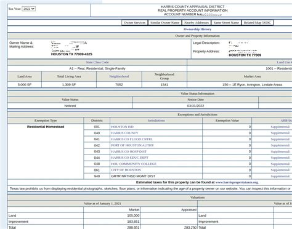
Task: Select GRTR NRTHSD MGMT DIST text
Action: pyautogui.click(x=133, y=176)
